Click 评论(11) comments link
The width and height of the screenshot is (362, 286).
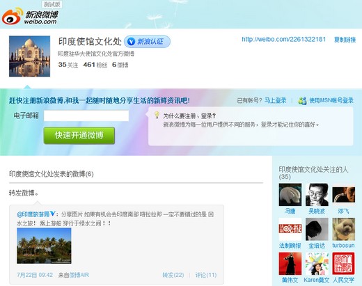click(206, 275)
